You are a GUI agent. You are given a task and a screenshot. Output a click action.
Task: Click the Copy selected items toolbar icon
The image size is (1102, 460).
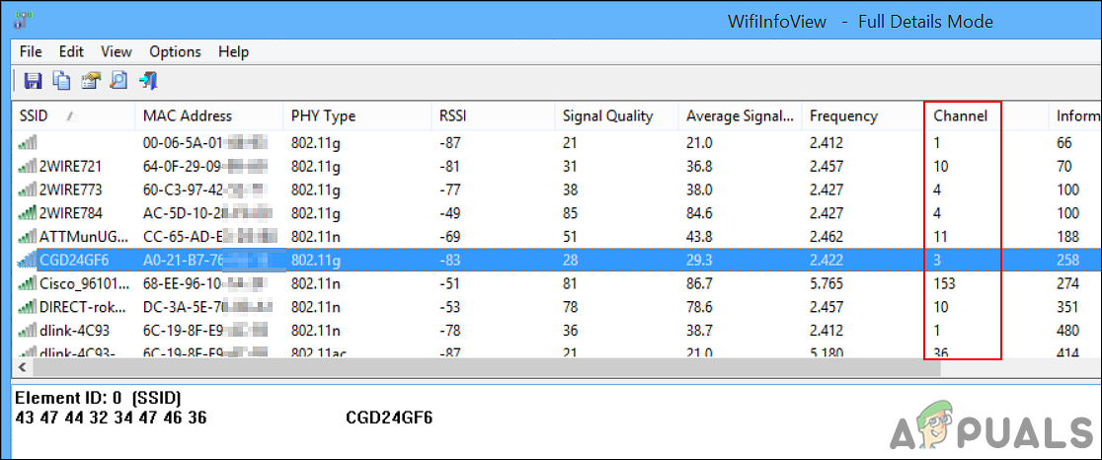pyautogui.click(x=62, y=80)
